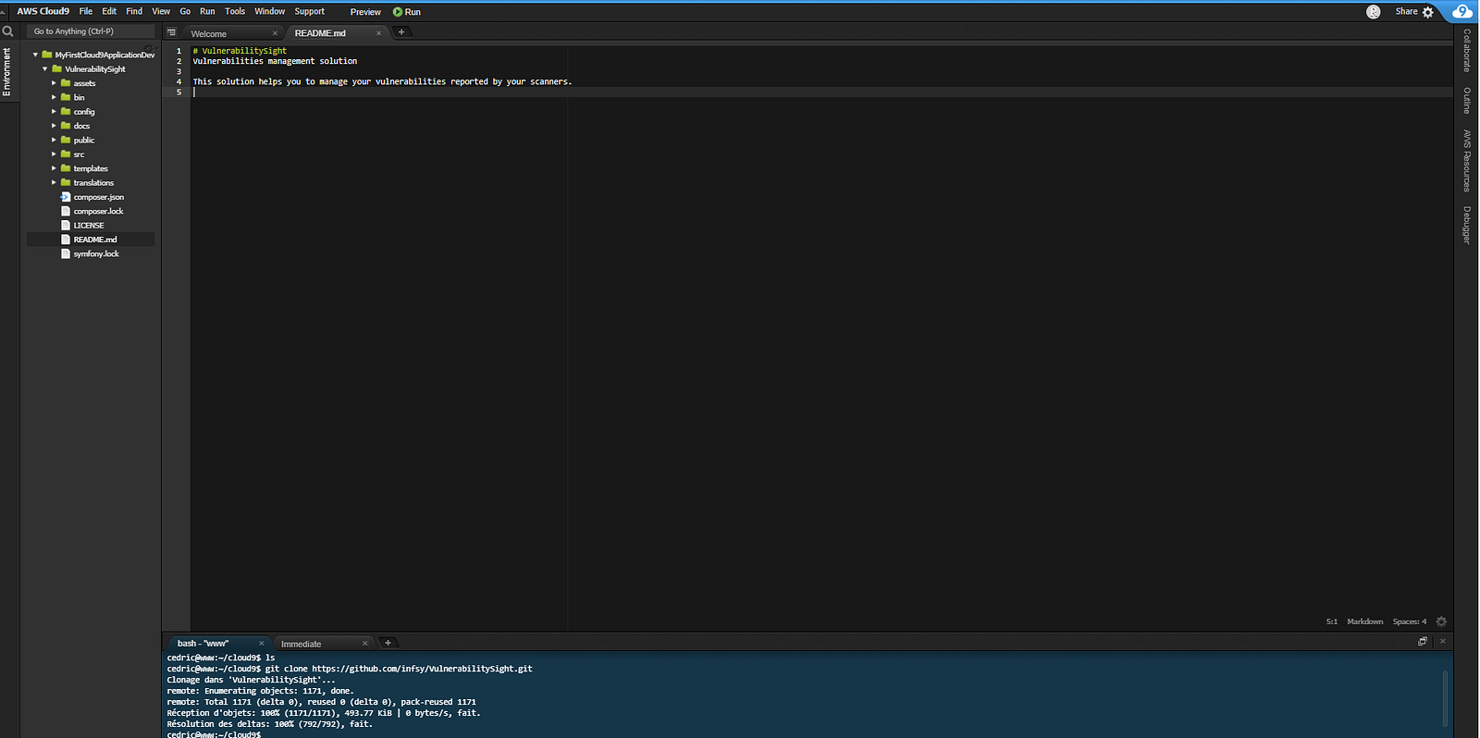Image resolution: width=1480 pixels, height=738 pixels.
Task: Collapse the MyFirstCloud9ApplicationDev root folder
Action: [35, 55]
